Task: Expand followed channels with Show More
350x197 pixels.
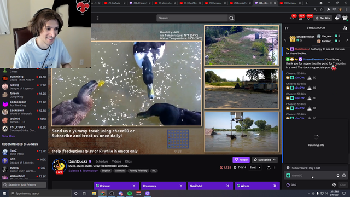Action: click(8, 136)
